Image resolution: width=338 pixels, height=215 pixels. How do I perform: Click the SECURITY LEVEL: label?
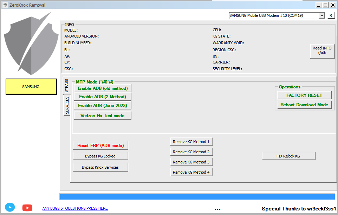click(x=227, y=69)
